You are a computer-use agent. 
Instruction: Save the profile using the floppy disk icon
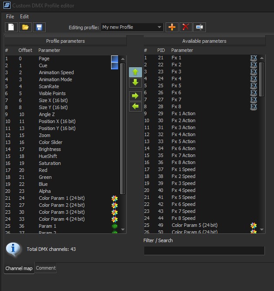39,27
